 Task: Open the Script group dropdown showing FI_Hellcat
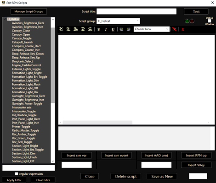click(118, 21)
